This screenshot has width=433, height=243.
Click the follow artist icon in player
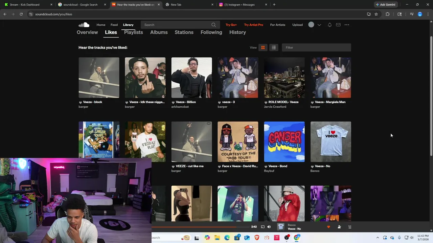pyautogui.click(x=339, y=227)
